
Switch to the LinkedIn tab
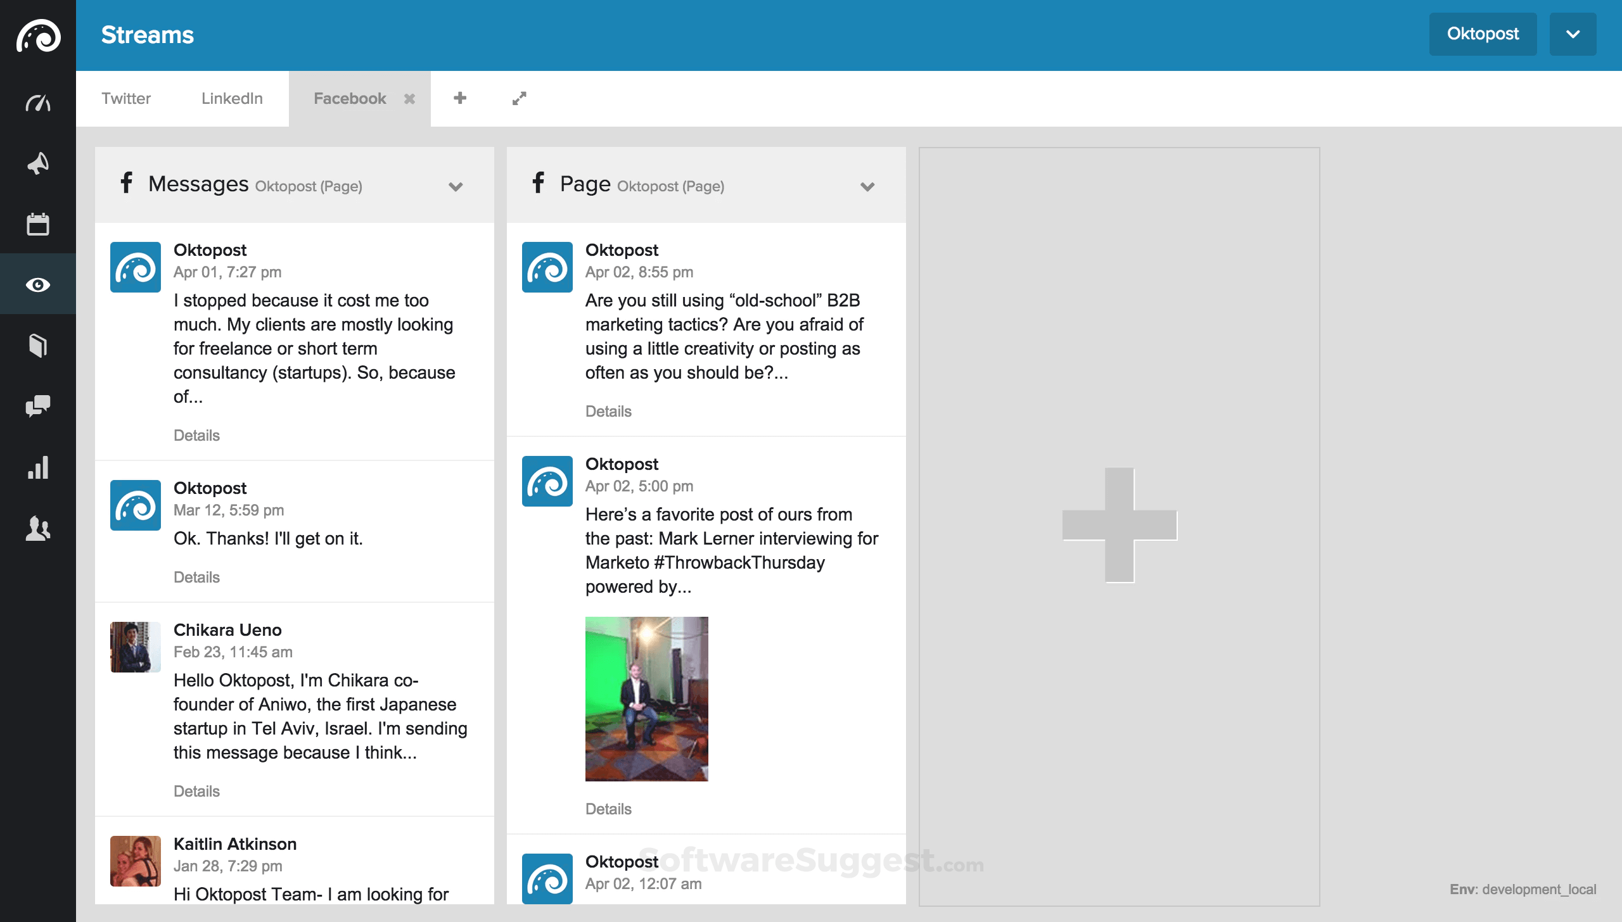tap(232, 98)
